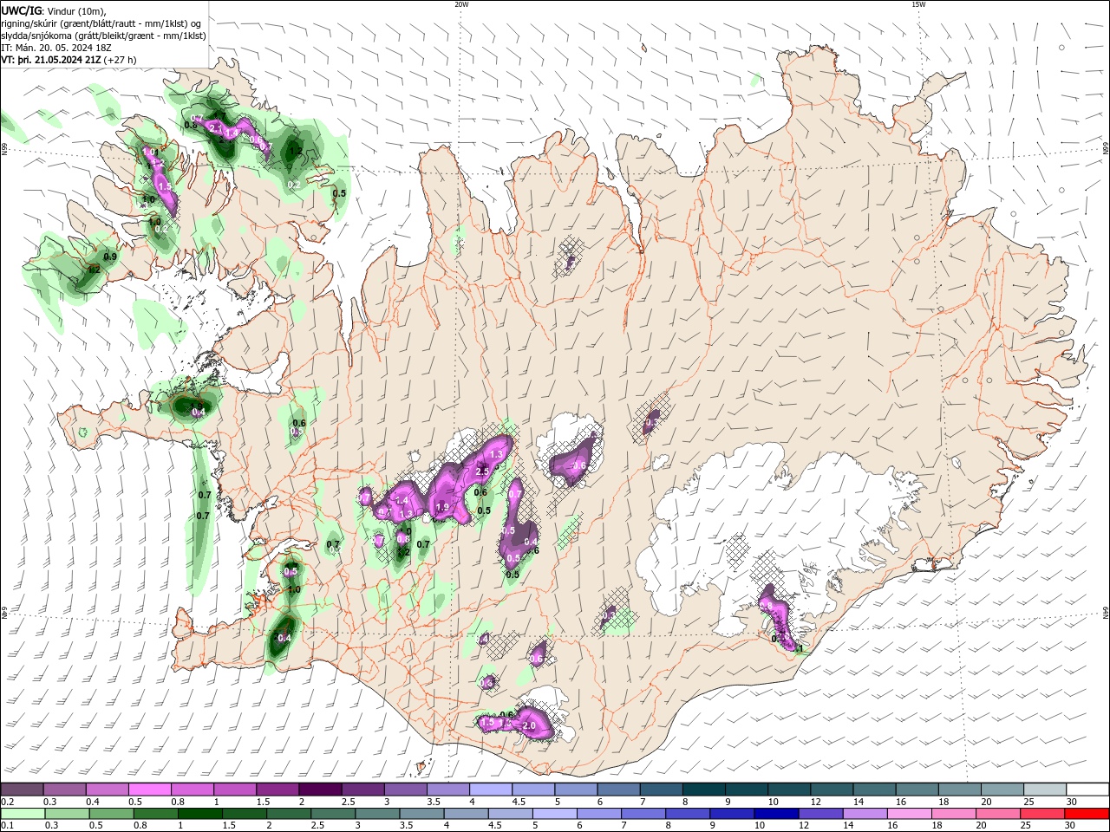Select the deep navy 10 swatch in lower legend

click(x=777, y=814)
